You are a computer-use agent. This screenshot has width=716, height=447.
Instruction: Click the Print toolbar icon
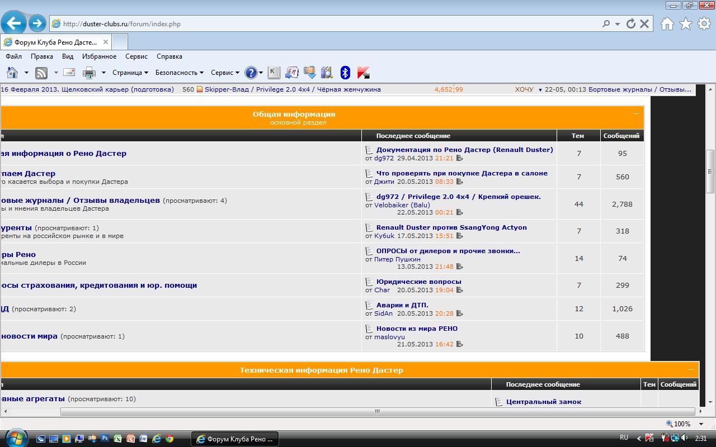[89, 73]
